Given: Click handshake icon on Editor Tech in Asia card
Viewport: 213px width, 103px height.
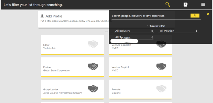Looking at the screenshot, I should [93, 44].
